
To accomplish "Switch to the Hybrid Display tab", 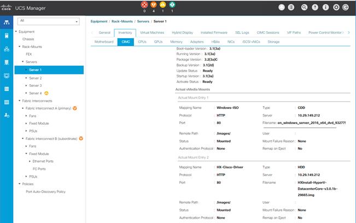I will point(182,33).
